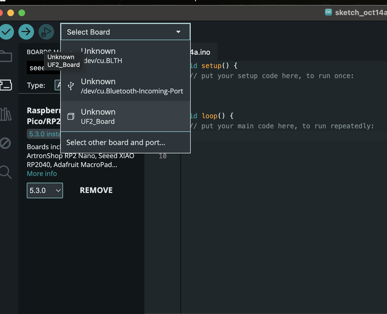Open the Debug panel sidebar icon
The height and width of the screenshot is (314, 387).
tap(5, 143)
